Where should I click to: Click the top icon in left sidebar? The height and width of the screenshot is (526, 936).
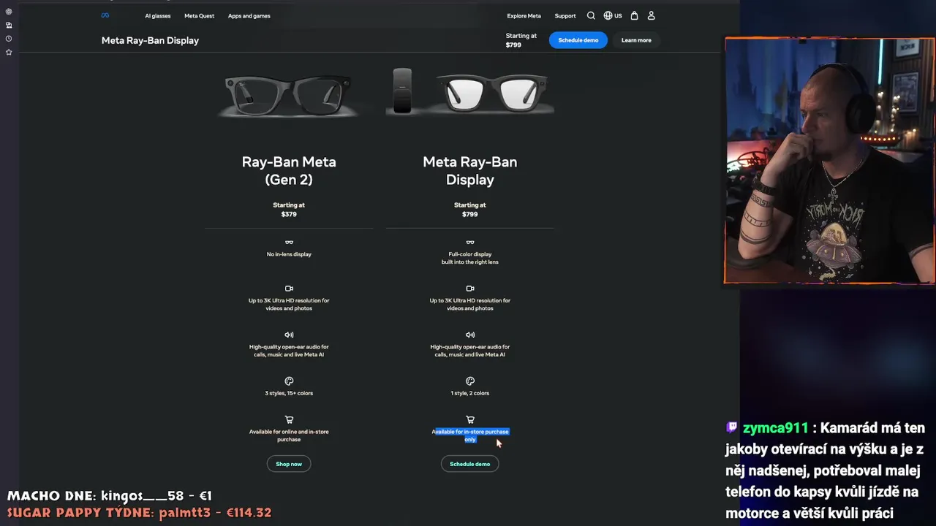(9, 12)
